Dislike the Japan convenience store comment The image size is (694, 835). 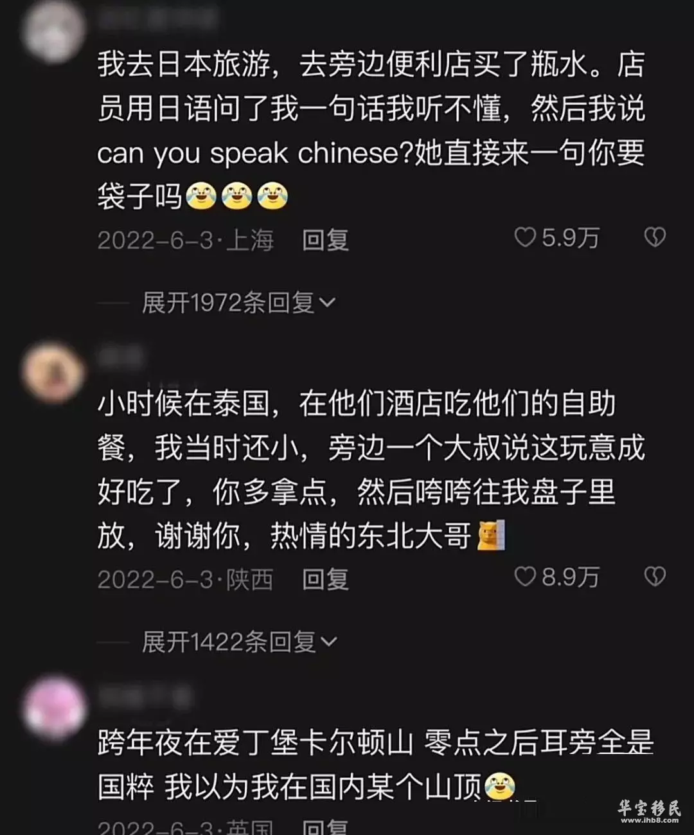coord(655,237)
